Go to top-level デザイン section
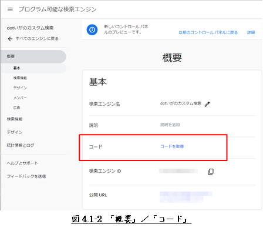Viewport: 263px width, 231px height. (x=15, y=132)
